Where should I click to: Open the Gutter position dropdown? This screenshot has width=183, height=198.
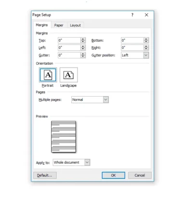[x=146, y=55]
